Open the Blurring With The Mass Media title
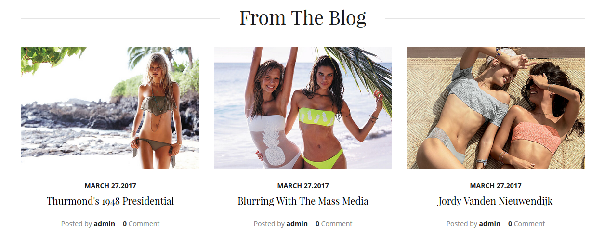Viewport: 605px width, 245px height. 303,201
